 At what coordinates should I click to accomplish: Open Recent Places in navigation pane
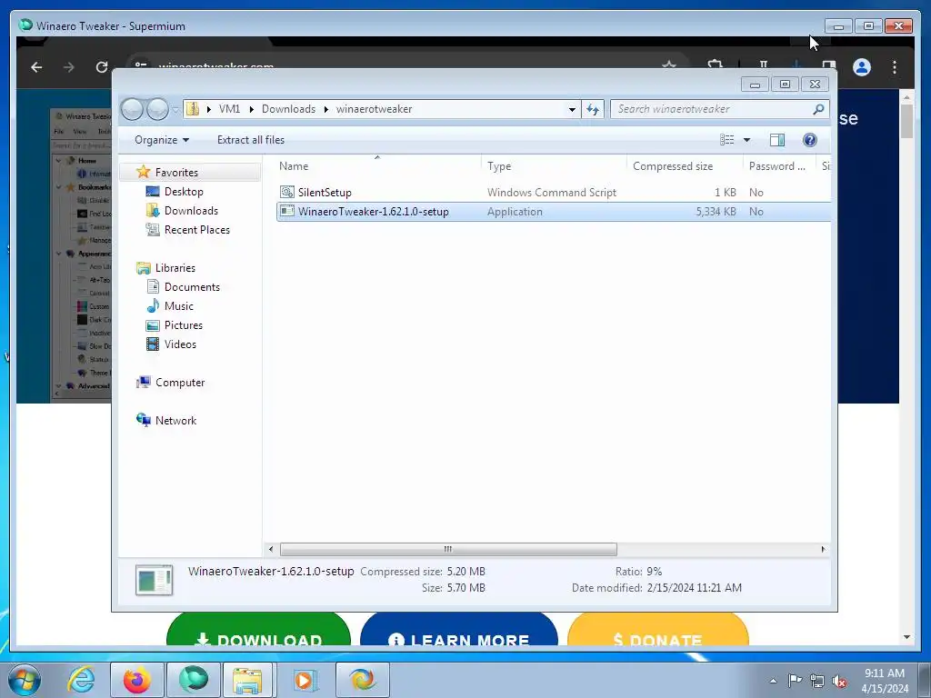(197, 230)
